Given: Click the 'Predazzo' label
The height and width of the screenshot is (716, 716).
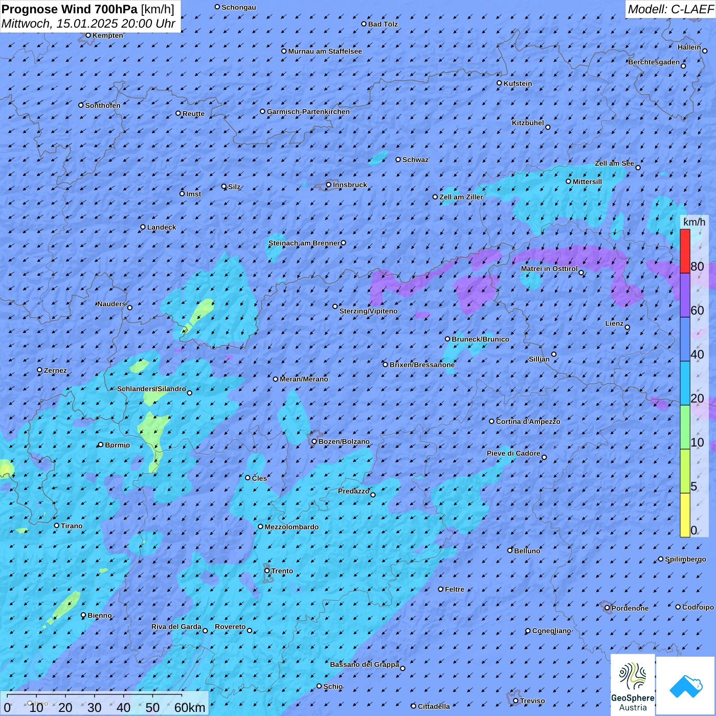Looking at the screenshot, I should pyautogui.click(x=353, y=491).
